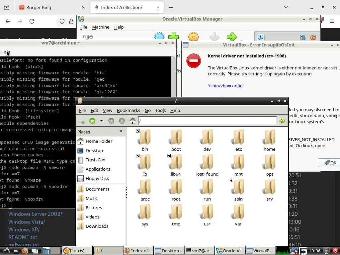Open Firefox hamburger application menu

(332, 21)
